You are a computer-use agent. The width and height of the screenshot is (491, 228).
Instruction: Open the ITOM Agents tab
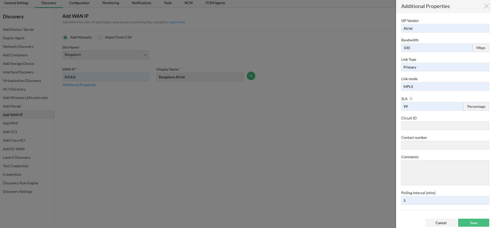215,3
